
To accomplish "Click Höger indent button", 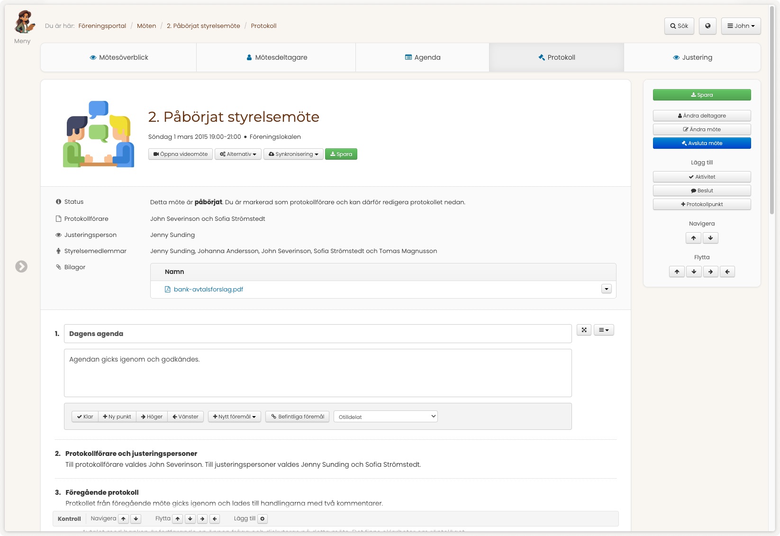I will pyautogui.click(x=152, y=417).
